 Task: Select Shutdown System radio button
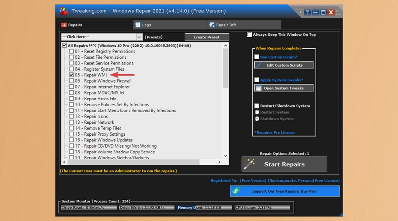pos(257,119)
